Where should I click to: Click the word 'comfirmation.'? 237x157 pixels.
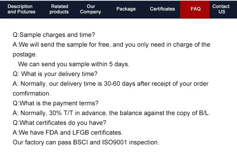pos(32,94)
